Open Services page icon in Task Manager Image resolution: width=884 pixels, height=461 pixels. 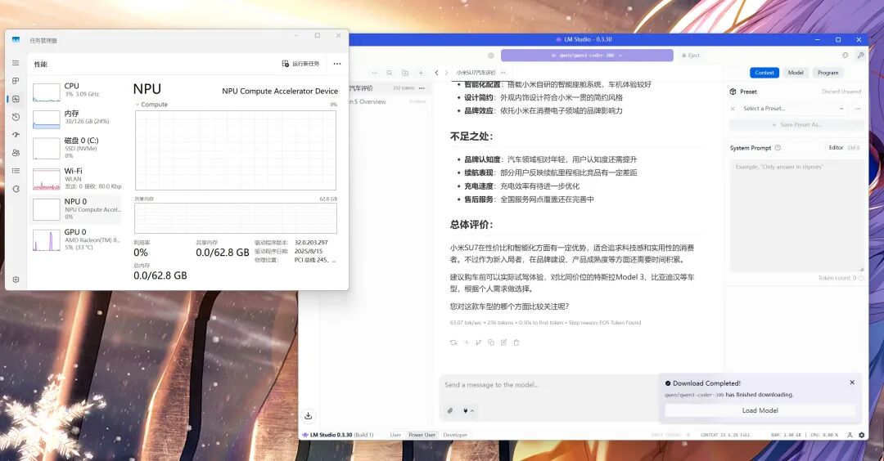click(16, 189)
